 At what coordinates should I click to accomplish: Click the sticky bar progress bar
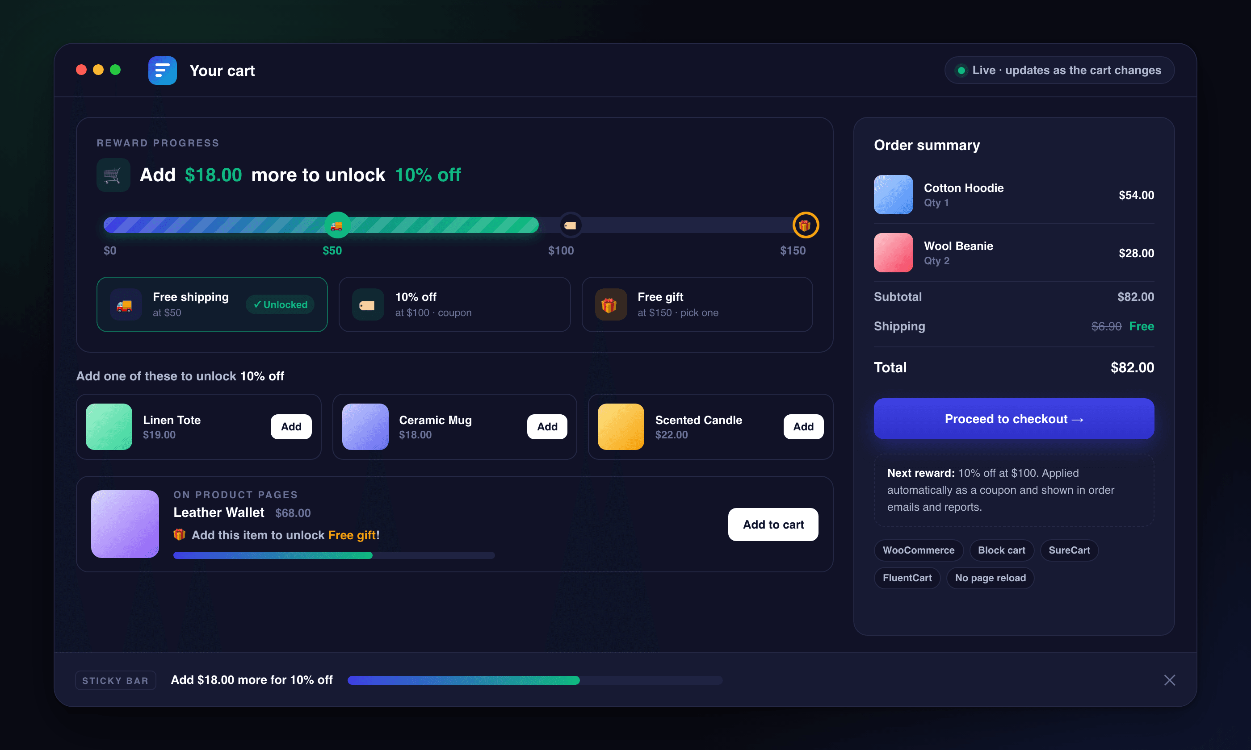coord(535,680)
